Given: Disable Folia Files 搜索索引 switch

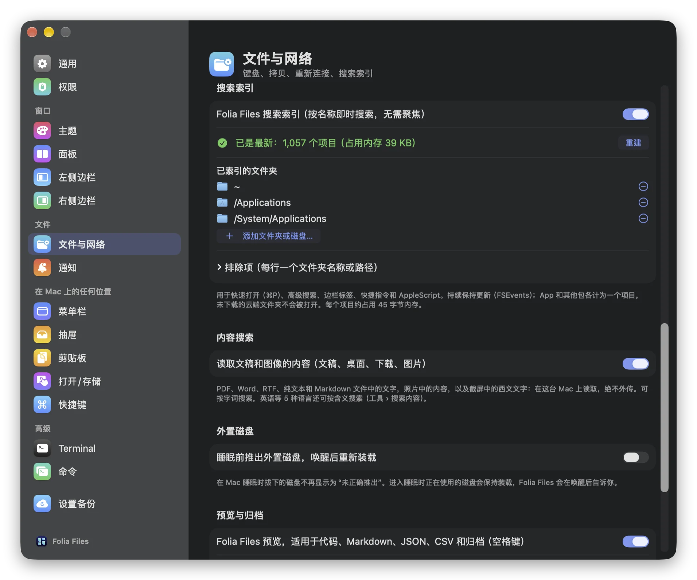Looking at the screenshot, I should click(x=635, y=114).
